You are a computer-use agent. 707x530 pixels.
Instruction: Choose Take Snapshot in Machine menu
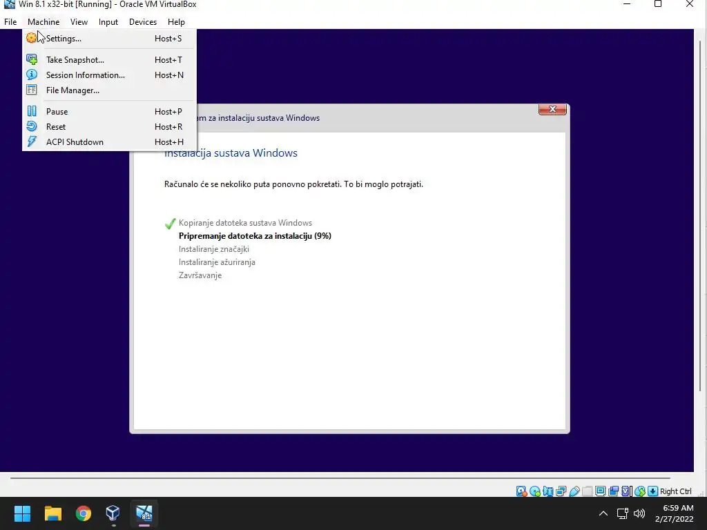pos(109,59)
